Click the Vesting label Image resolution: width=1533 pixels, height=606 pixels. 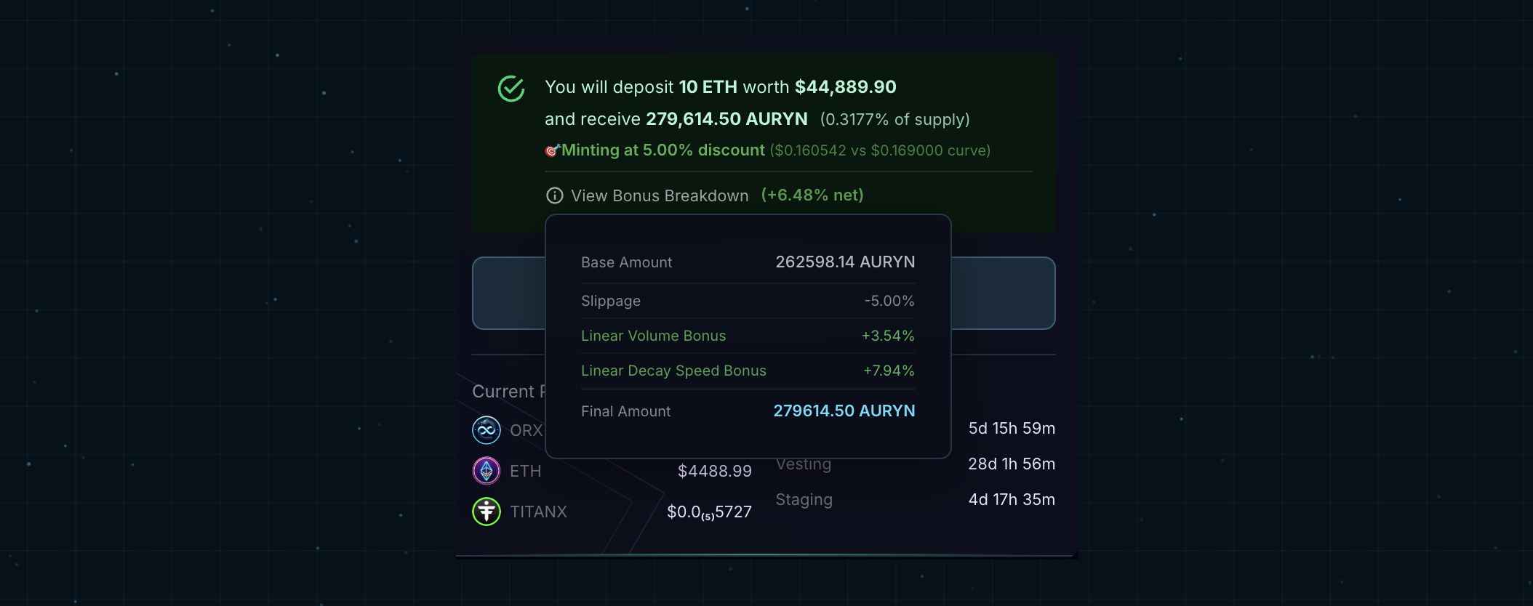tap(803, 464)
